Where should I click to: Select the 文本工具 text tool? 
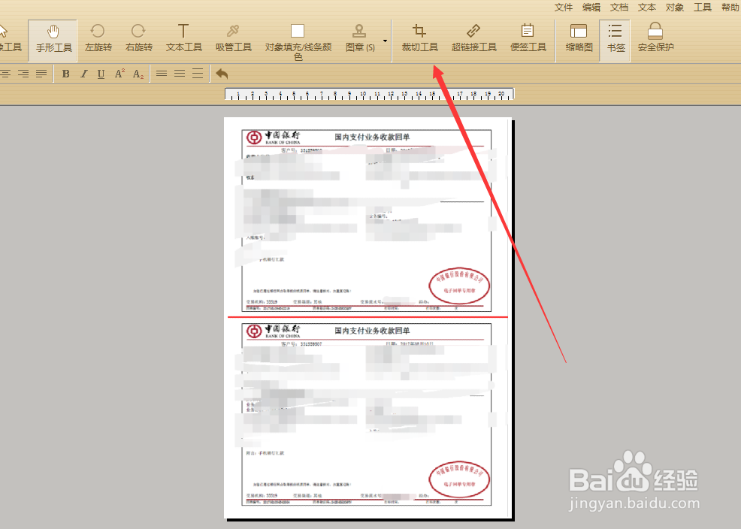(x=184, y=39)
